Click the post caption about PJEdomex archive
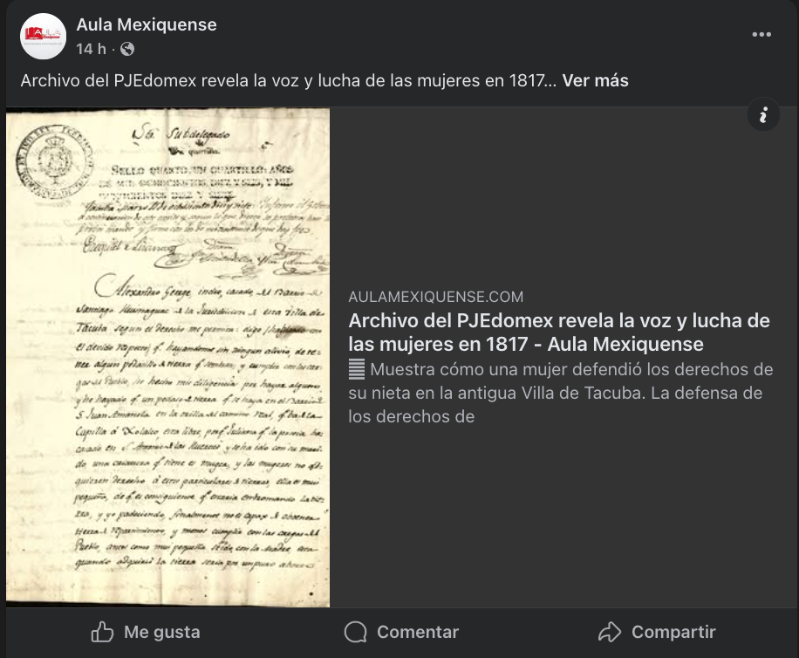The image size is (799, 658). pos(289,80)
